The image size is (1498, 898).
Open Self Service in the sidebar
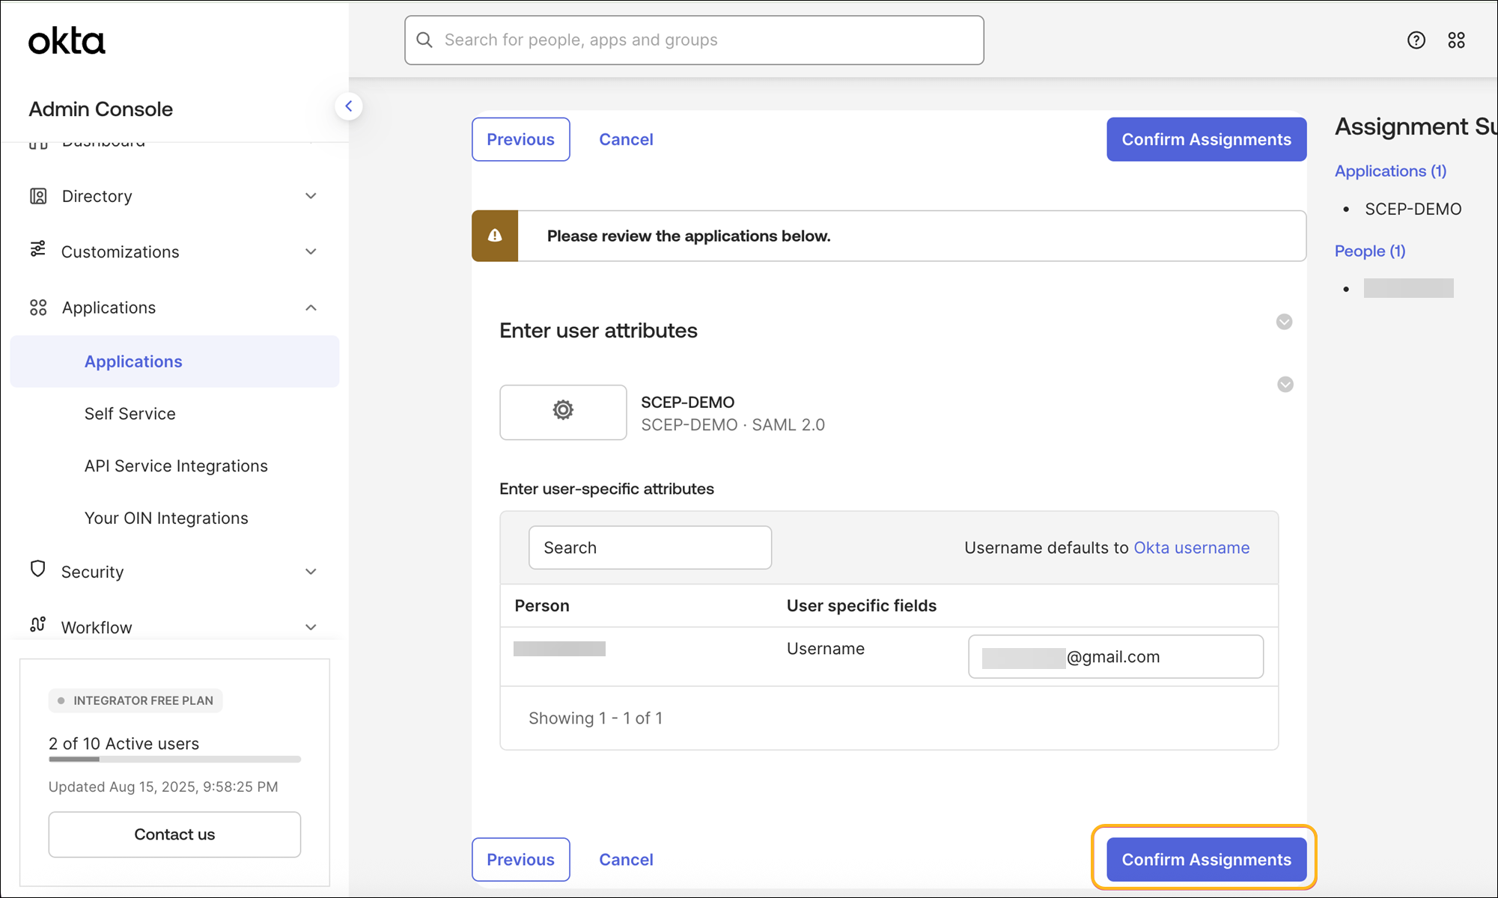130,414
